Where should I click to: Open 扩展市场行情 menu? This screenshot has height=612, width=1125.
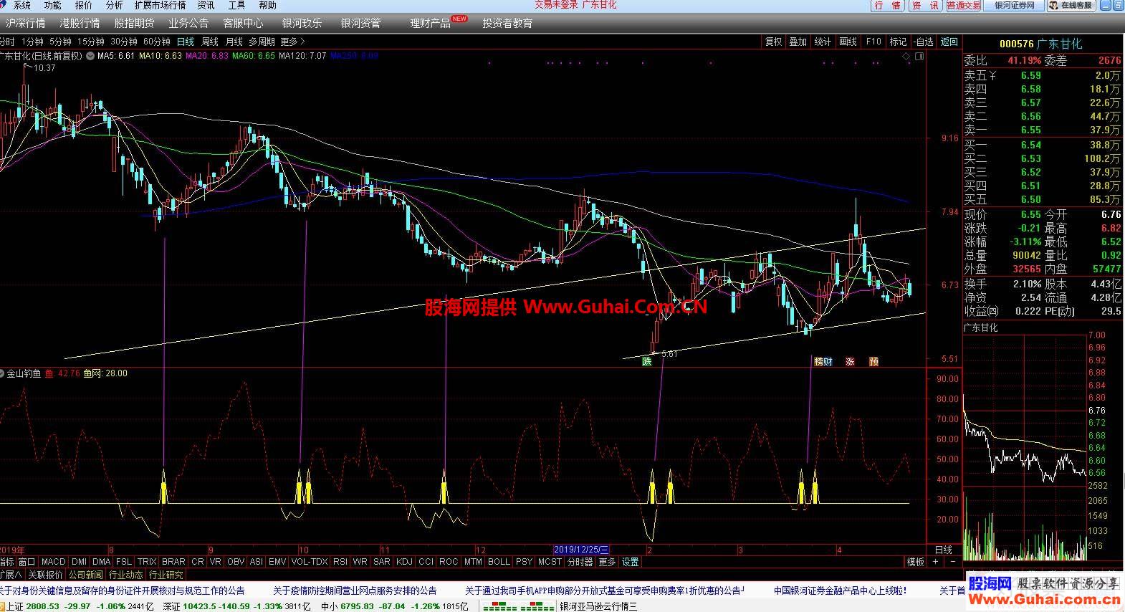(x=160, y=5)
